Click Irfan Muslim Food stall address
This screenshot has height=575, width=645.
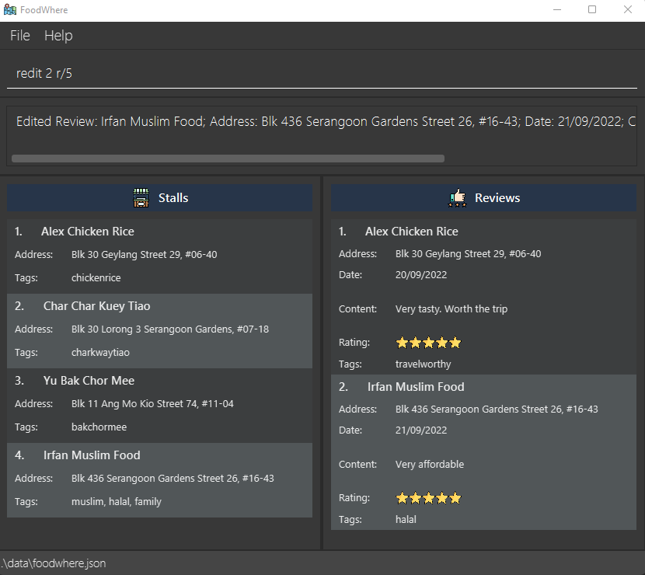click(173, 479)
